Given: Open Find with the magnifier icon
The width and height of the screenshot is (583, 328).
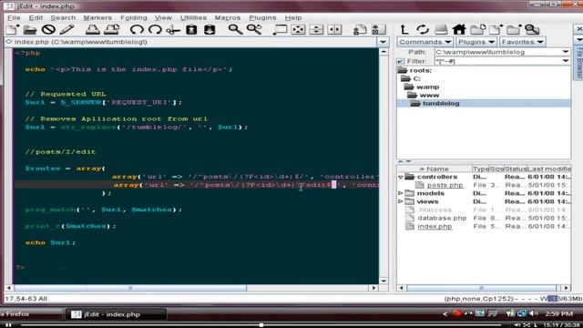Looking at the screenshot, I should 235,29.
